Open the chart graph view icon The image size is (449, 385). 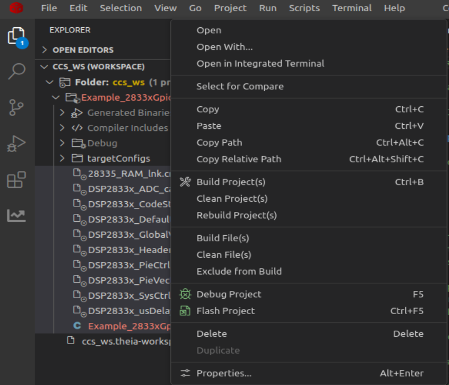click(x=16, y=216)
